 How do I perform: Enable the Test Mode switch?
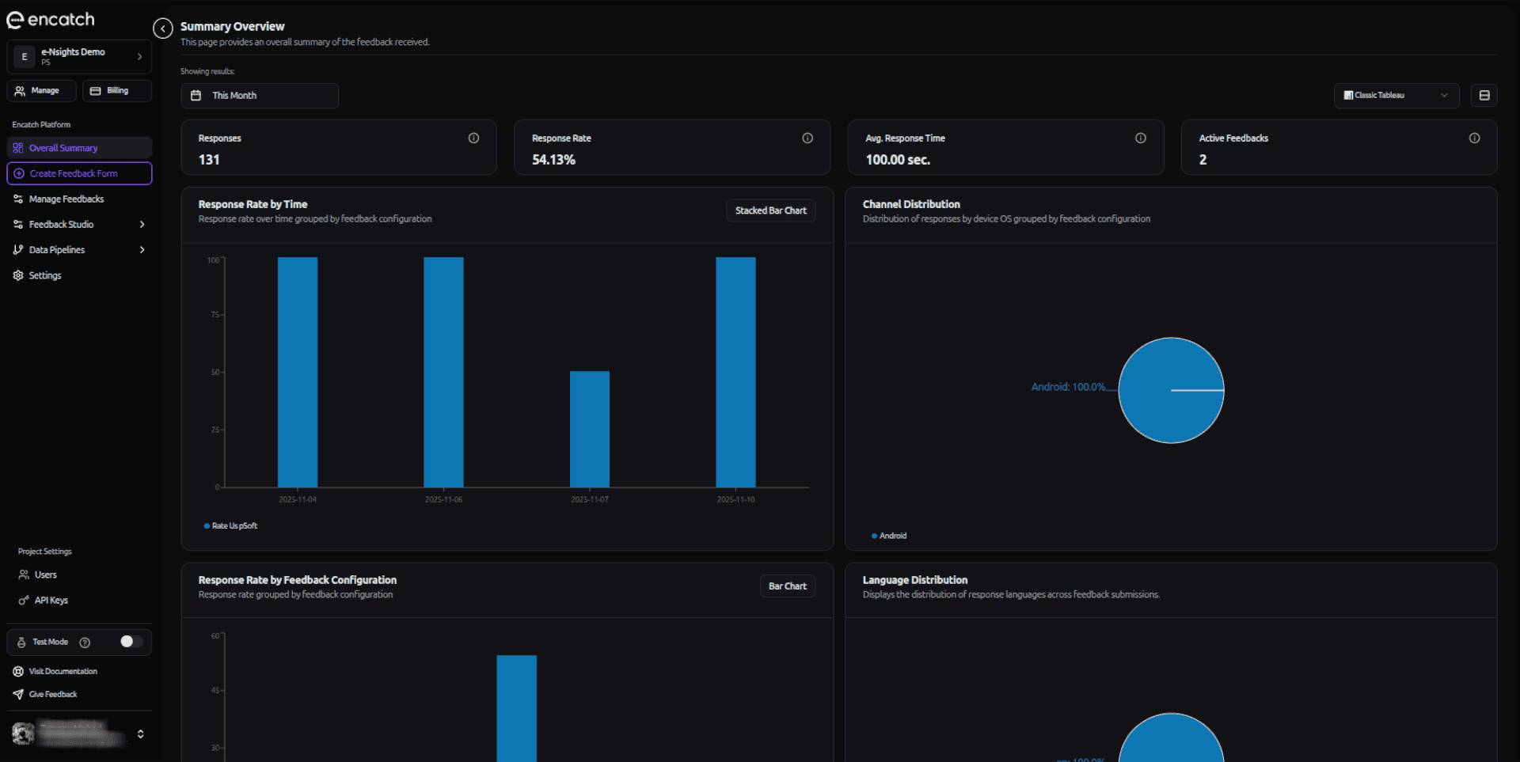pyautogui.click(x=131, y=642)
